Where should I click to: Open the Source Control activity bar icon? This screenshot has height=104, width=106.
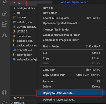4,2
